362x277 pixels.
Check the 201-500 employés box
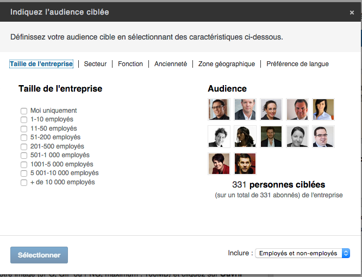click(x=24, y=146)
